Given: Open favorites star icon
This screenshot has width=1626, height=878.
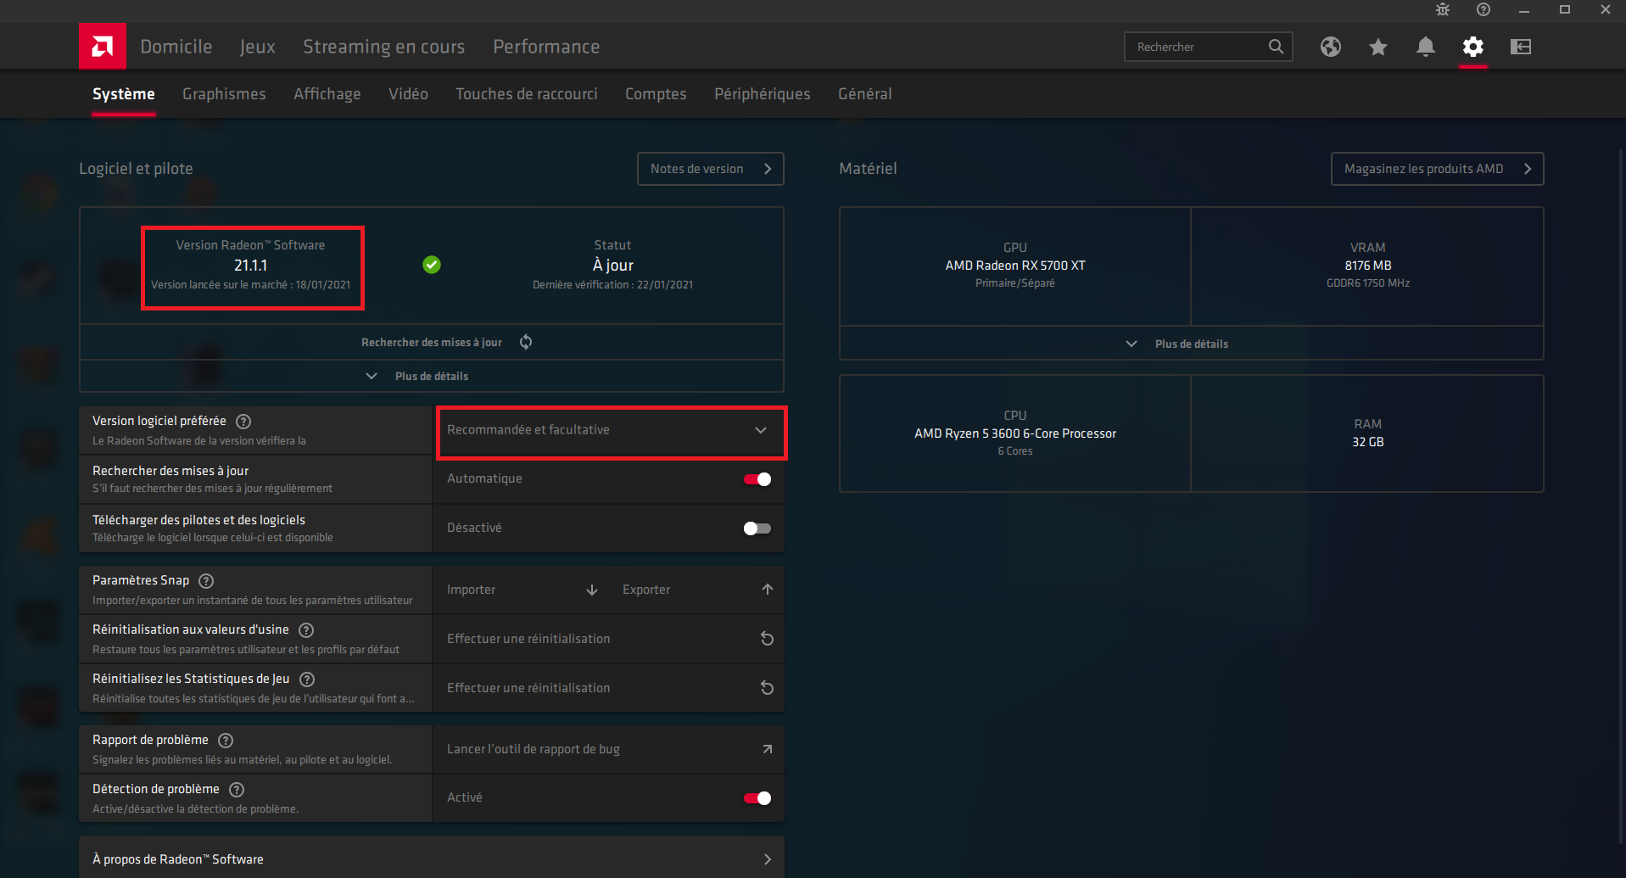Looking at the screenshot, I should tap(1377, 47).
